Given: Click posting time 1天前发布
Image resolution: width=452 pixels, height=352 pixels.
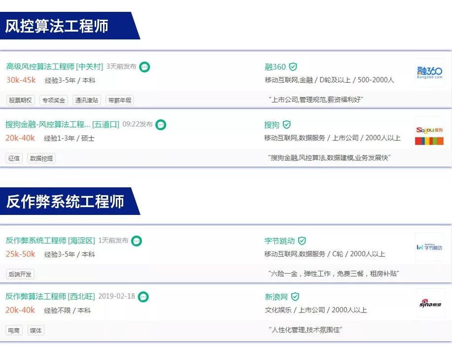Looking at the screenshot, I should (113, 240).
